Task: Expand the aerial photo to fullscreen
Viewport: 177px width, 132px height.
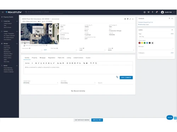Action: [x=57, y=26]
